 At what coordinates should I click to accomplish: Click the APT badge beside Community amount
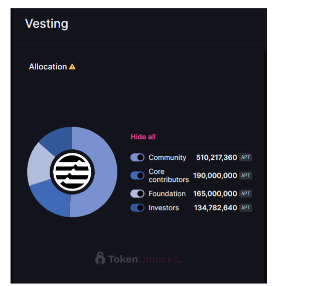point(246,157)
